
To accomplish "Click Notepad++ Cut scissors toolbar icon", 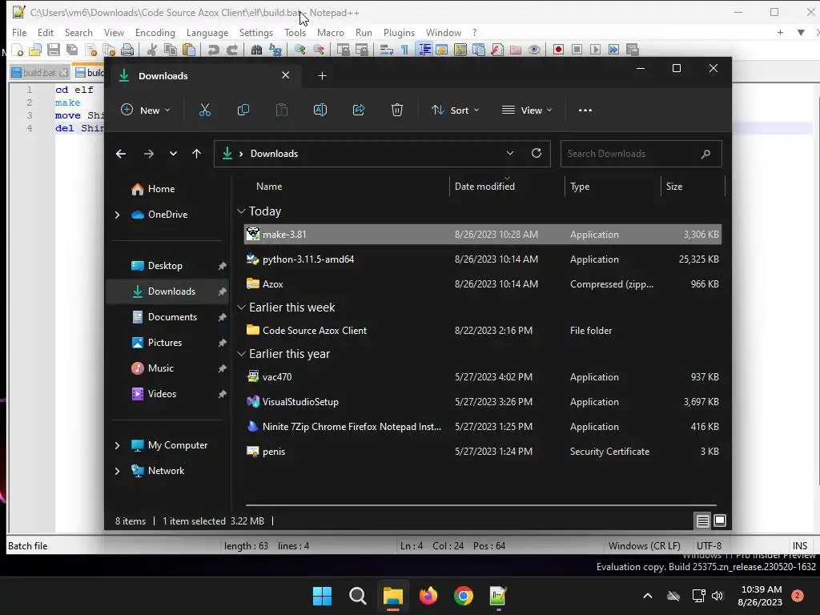I will pyautogui.click(x=151, y=50).
